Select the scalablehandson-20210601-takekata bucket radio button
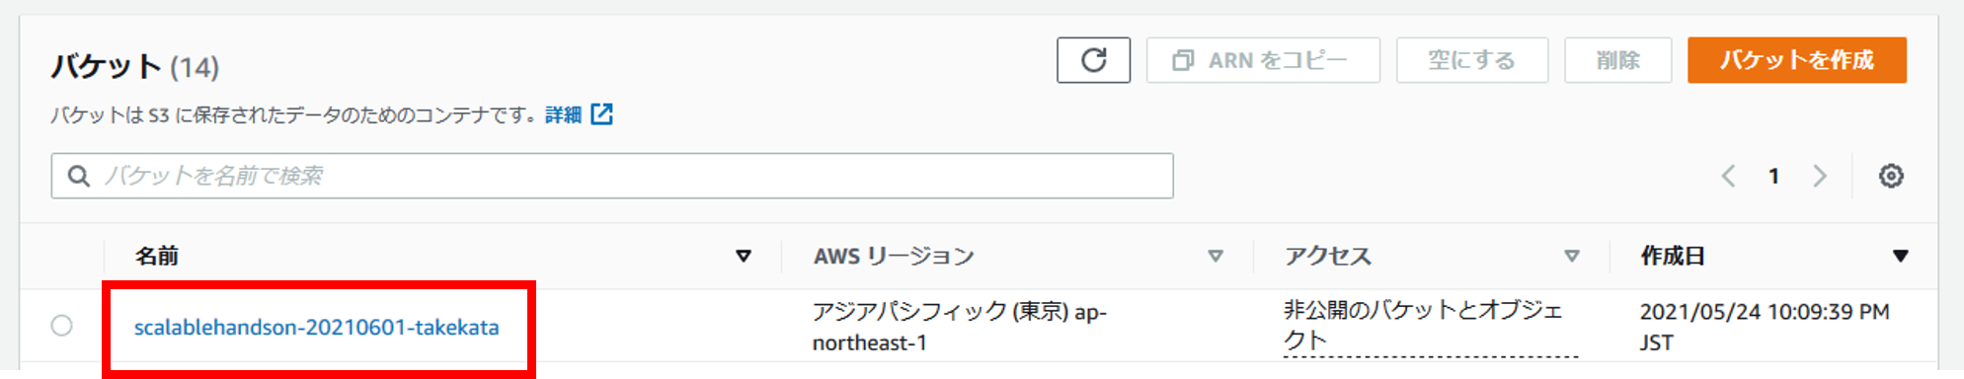The width and height of the screenshot is (1964, 379). point(61,326)
